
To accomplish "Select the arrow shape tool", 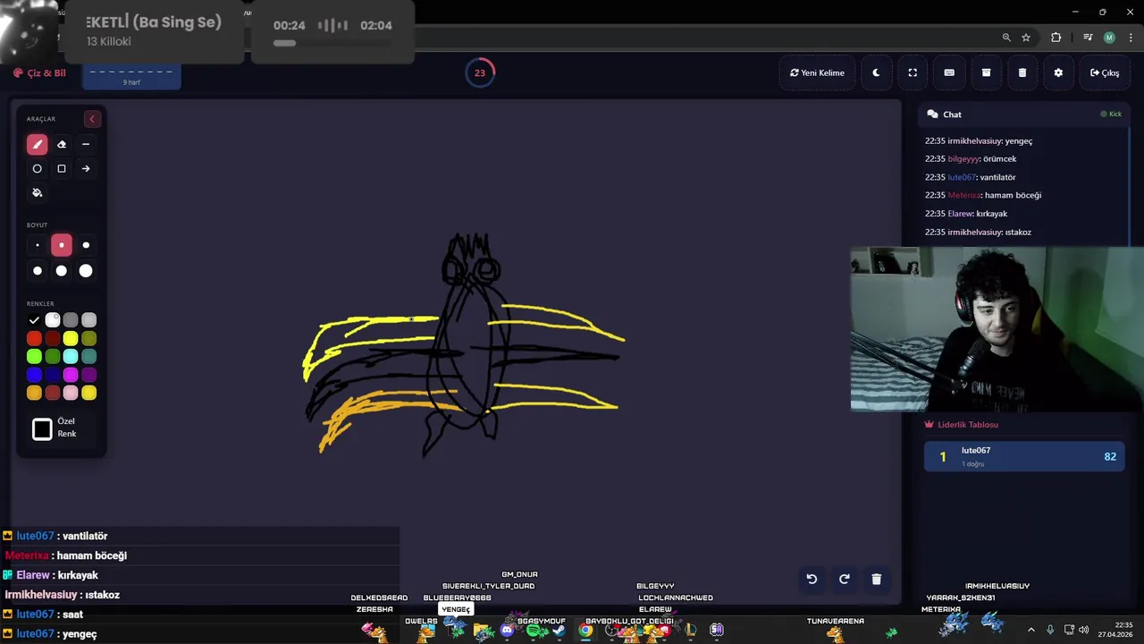I will [x=86, y=168].
